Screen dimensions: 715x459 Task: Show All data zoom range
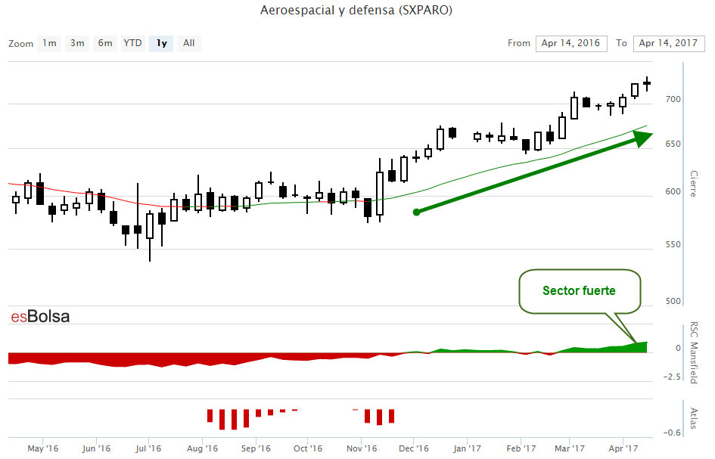pos(189,43)
